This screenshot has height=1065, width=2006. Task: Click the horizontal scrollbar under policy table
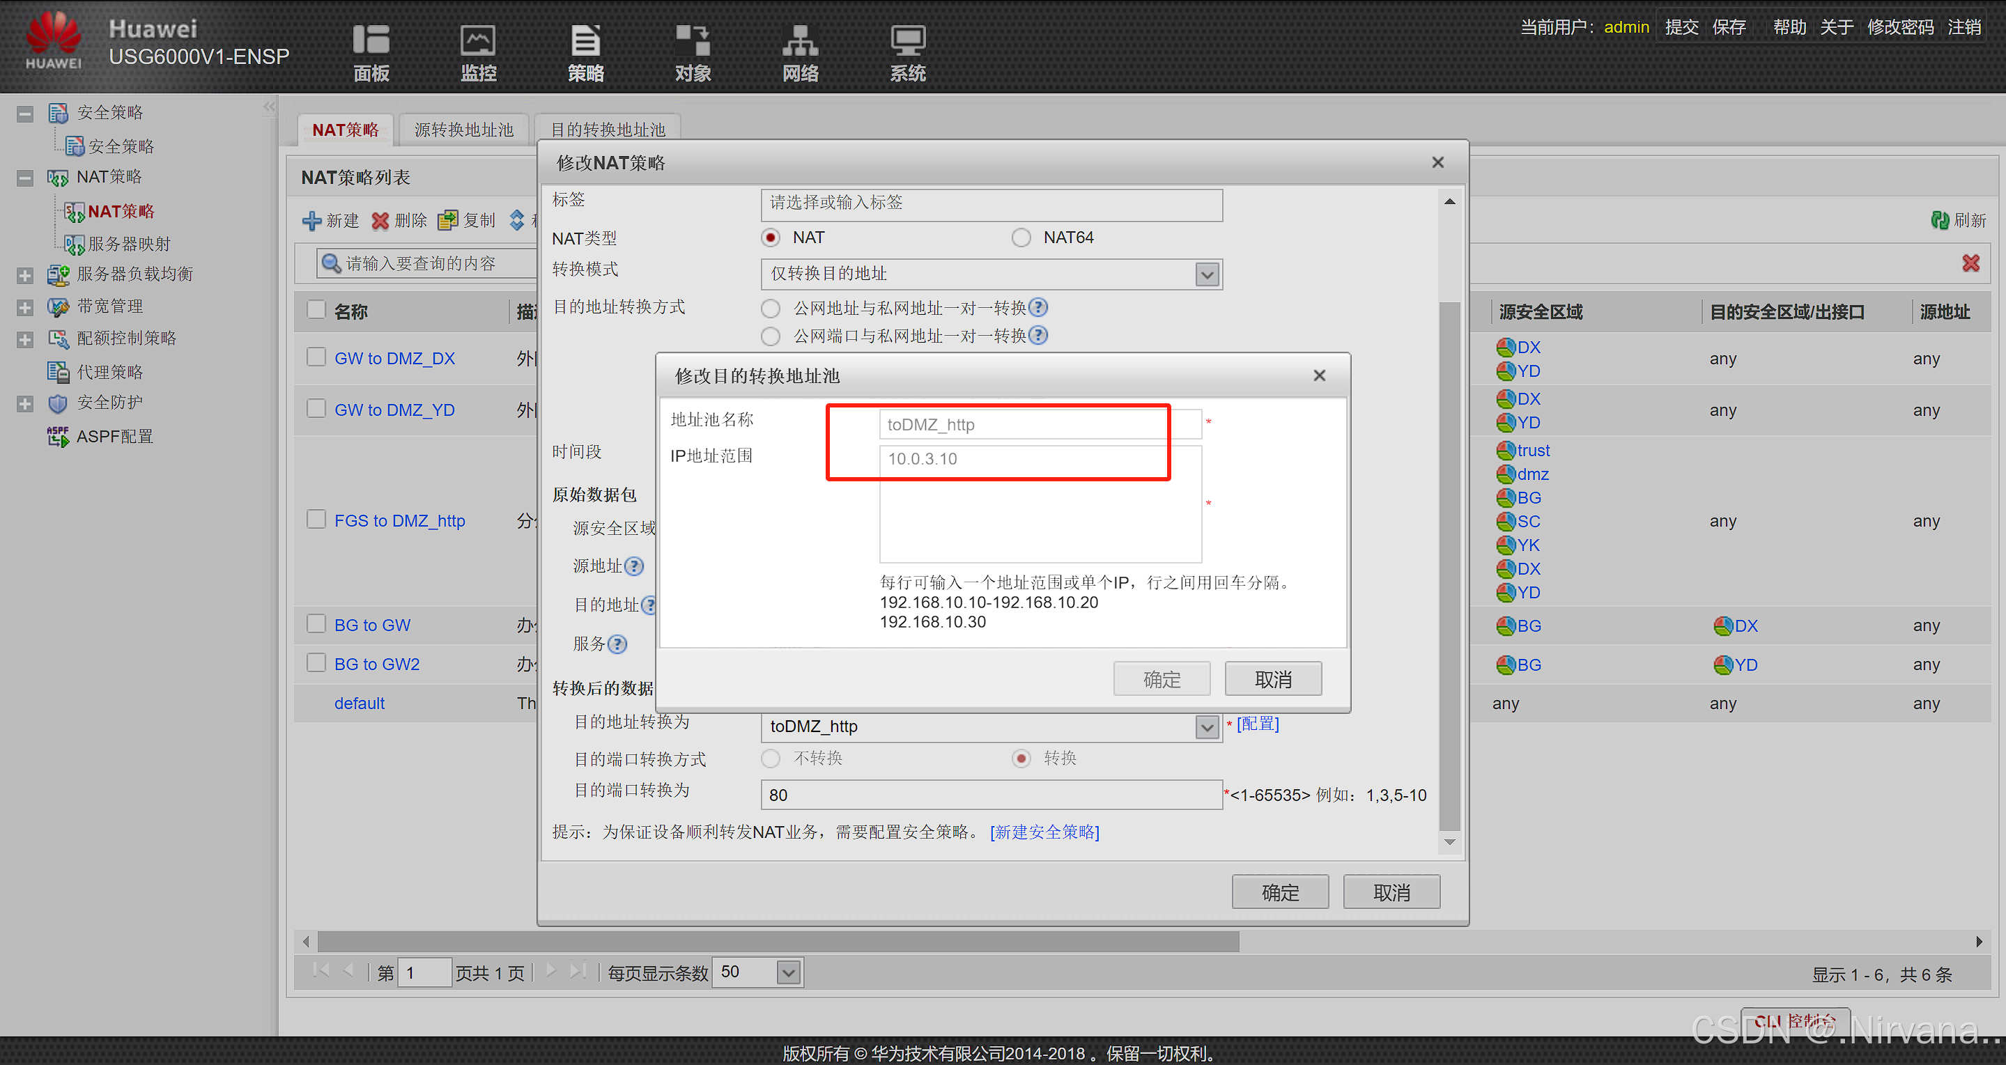(778, 942)
